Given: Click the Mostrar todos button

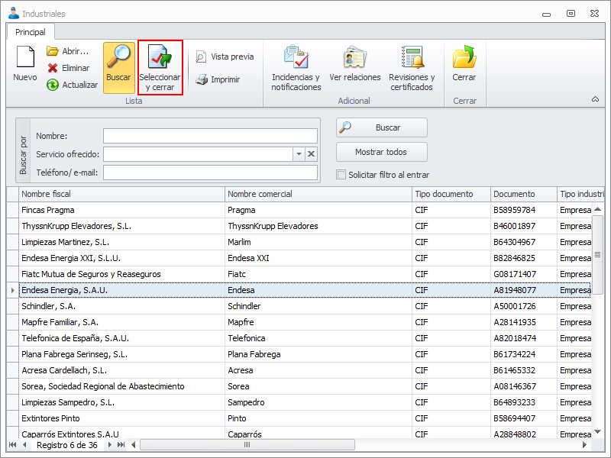Looking at the screenshot, I should tap(381, 152).
